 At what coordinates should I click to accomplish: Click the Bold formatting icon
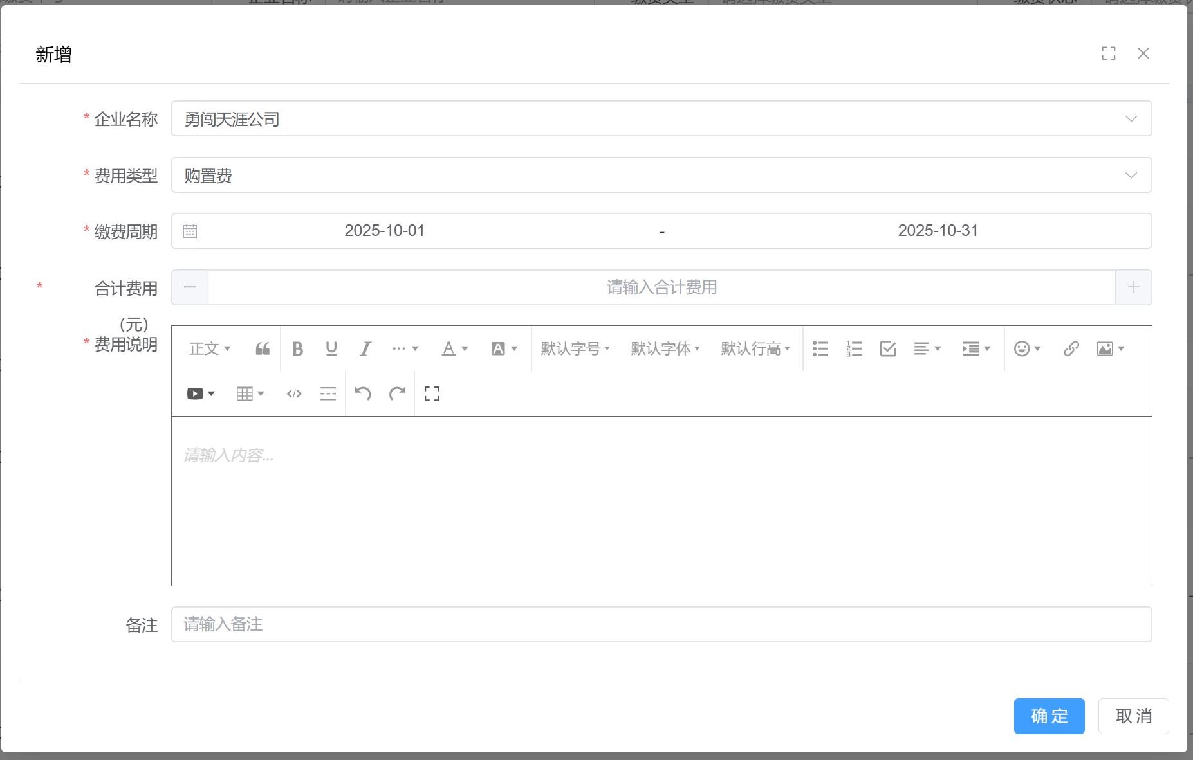click(297, 348)
